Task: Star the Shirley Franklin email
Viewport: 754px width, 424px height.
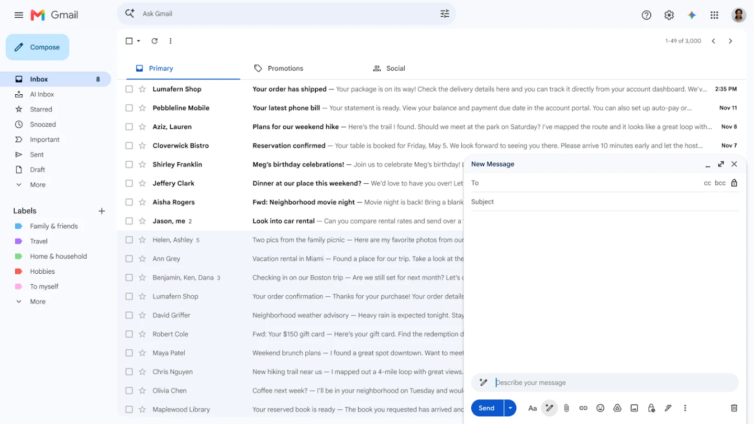Action: [142, 164]
